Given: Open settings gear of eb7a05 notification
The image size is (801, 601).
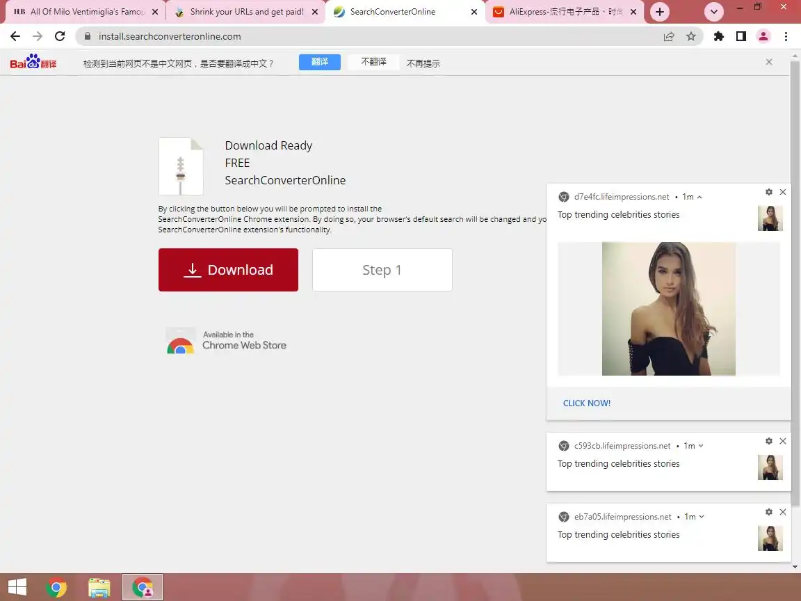Looking at the screenshot, I should tap(769, 512).
